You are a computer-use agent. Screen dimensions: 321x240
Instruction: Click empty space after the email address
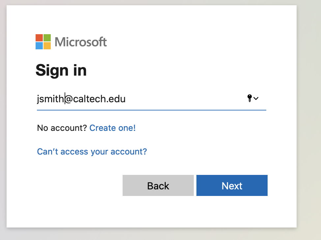click(x=185, y=99)
